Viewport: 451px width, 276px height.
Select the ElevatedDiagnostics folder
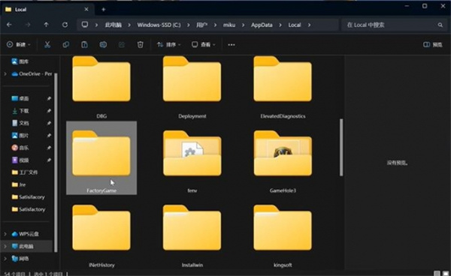(x=283, y=88)
